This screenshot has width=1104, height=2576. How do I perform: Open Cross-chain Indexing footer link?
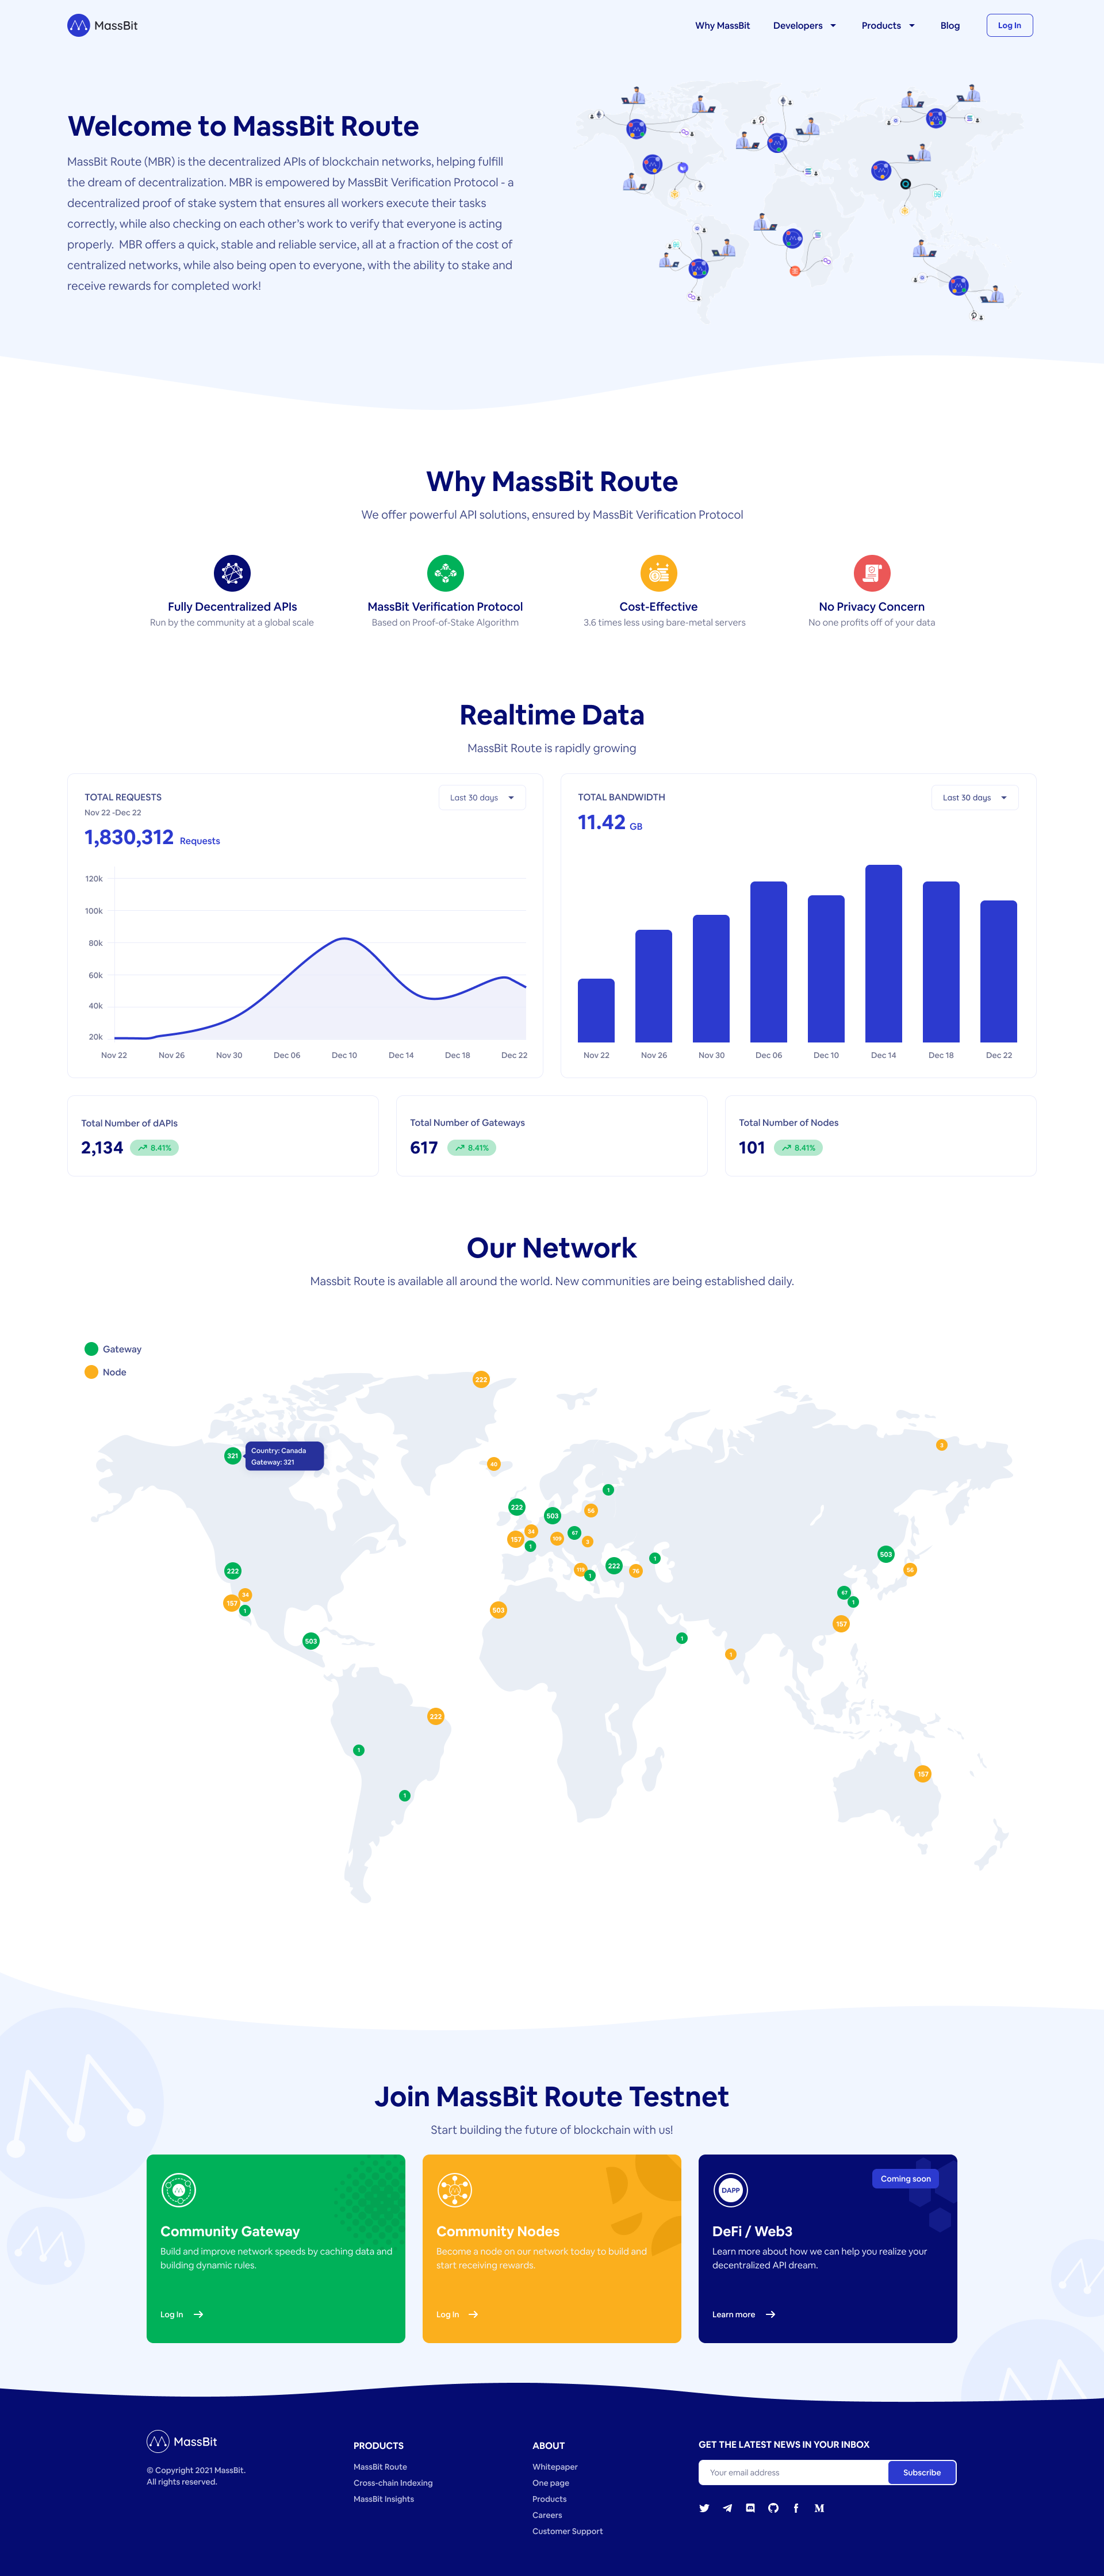tap(393, 2483)
